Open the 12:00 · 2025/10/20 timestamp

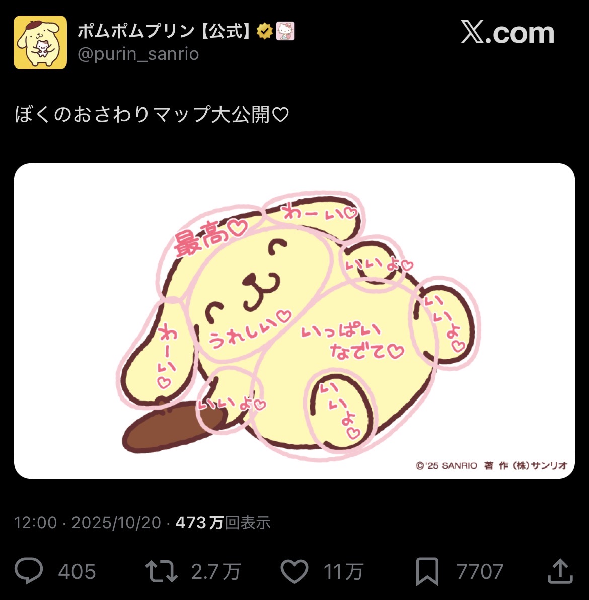pyautogui.click(x=87, y=523)
